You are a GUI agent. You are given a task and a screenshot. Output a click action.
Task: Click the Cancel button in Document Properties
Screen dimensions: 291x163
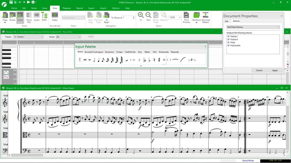(259, 70)
